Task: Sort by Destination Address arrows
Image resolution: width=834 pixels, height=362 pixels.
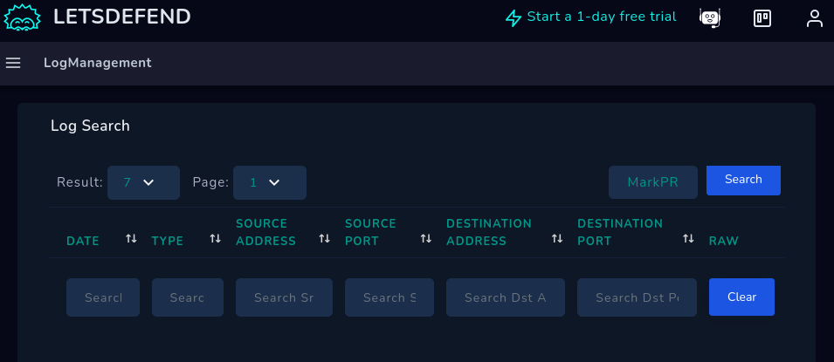Action: [x=556, y=239]
